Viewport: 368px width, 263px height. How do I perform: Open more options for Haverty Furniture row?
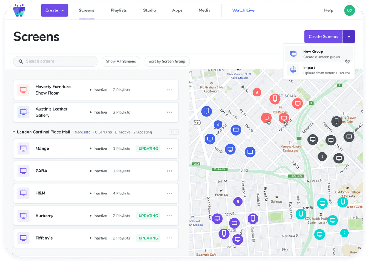pyautogui.click(x=170, y=90)
